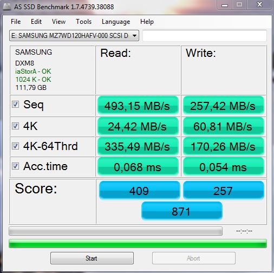This screenshot has width=274, height=273.
Task: Open the Help menu
Action: pyautogui.click(x=147, y=22)
